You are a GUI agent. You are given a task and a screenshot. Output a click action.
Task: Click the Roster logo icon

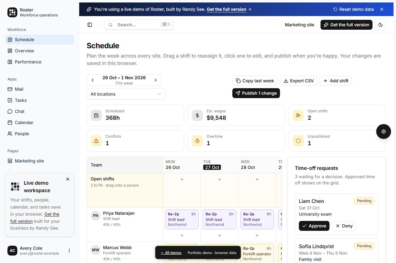click(x=12, y=12)
